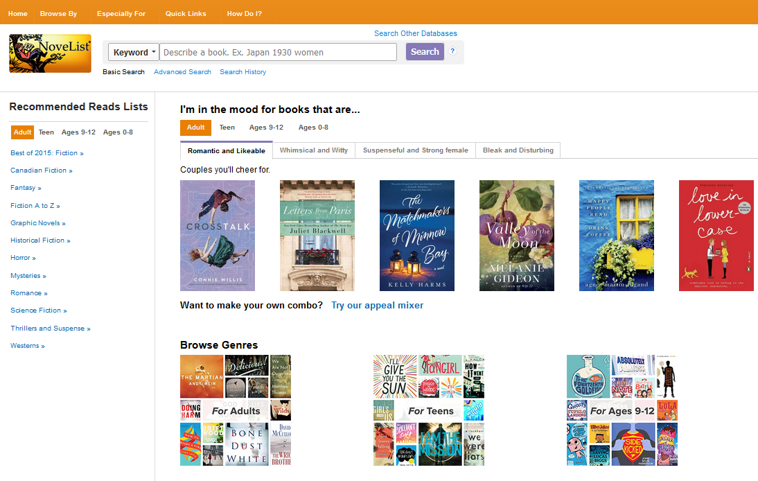Select the Bleak and Disturbing tab
The height and width of the screenshot is (481, 758).
click(518, 150)
